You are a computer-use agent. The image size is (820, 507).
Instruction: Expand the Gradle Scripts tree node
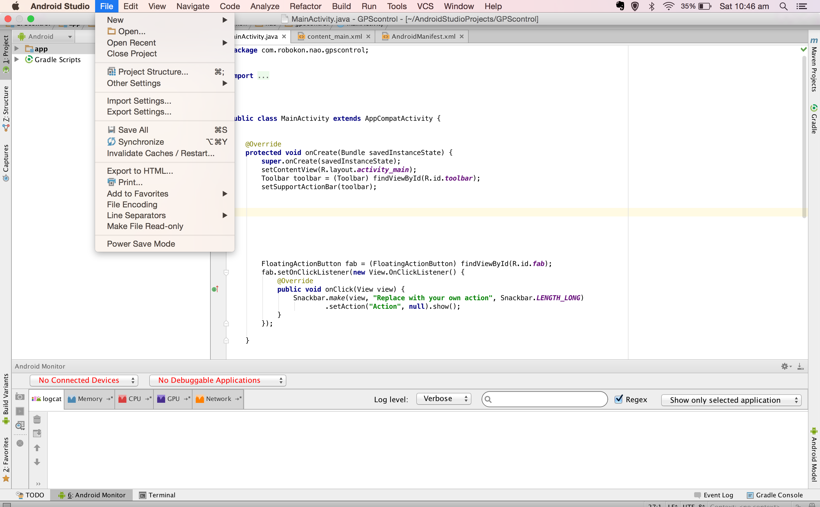pyautogui.click(x=17, y=59)
